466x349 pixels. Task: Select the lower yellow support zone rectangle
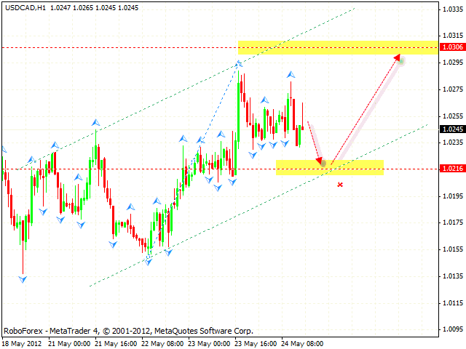click(329, 167)
